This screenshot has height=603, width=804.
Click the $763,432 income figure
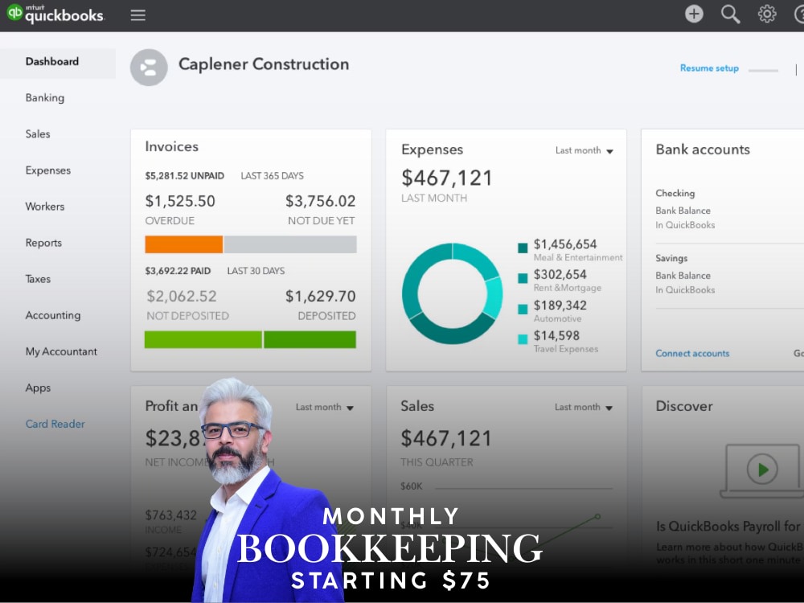point(170,515)
